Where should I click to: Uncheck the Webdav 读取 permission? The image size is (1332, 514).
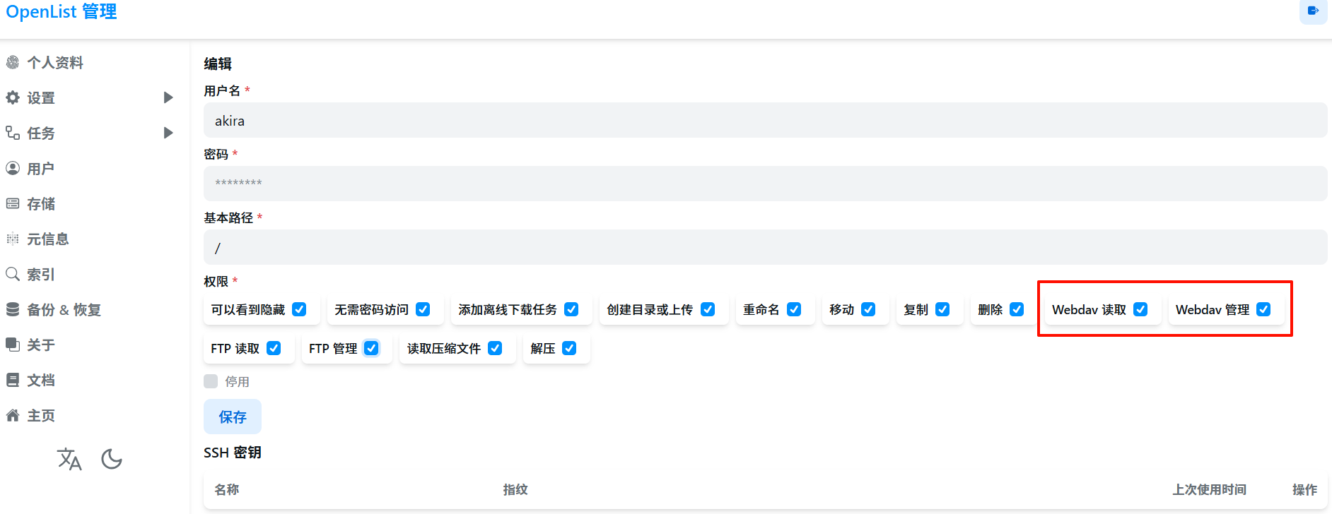click(1140, 309)
